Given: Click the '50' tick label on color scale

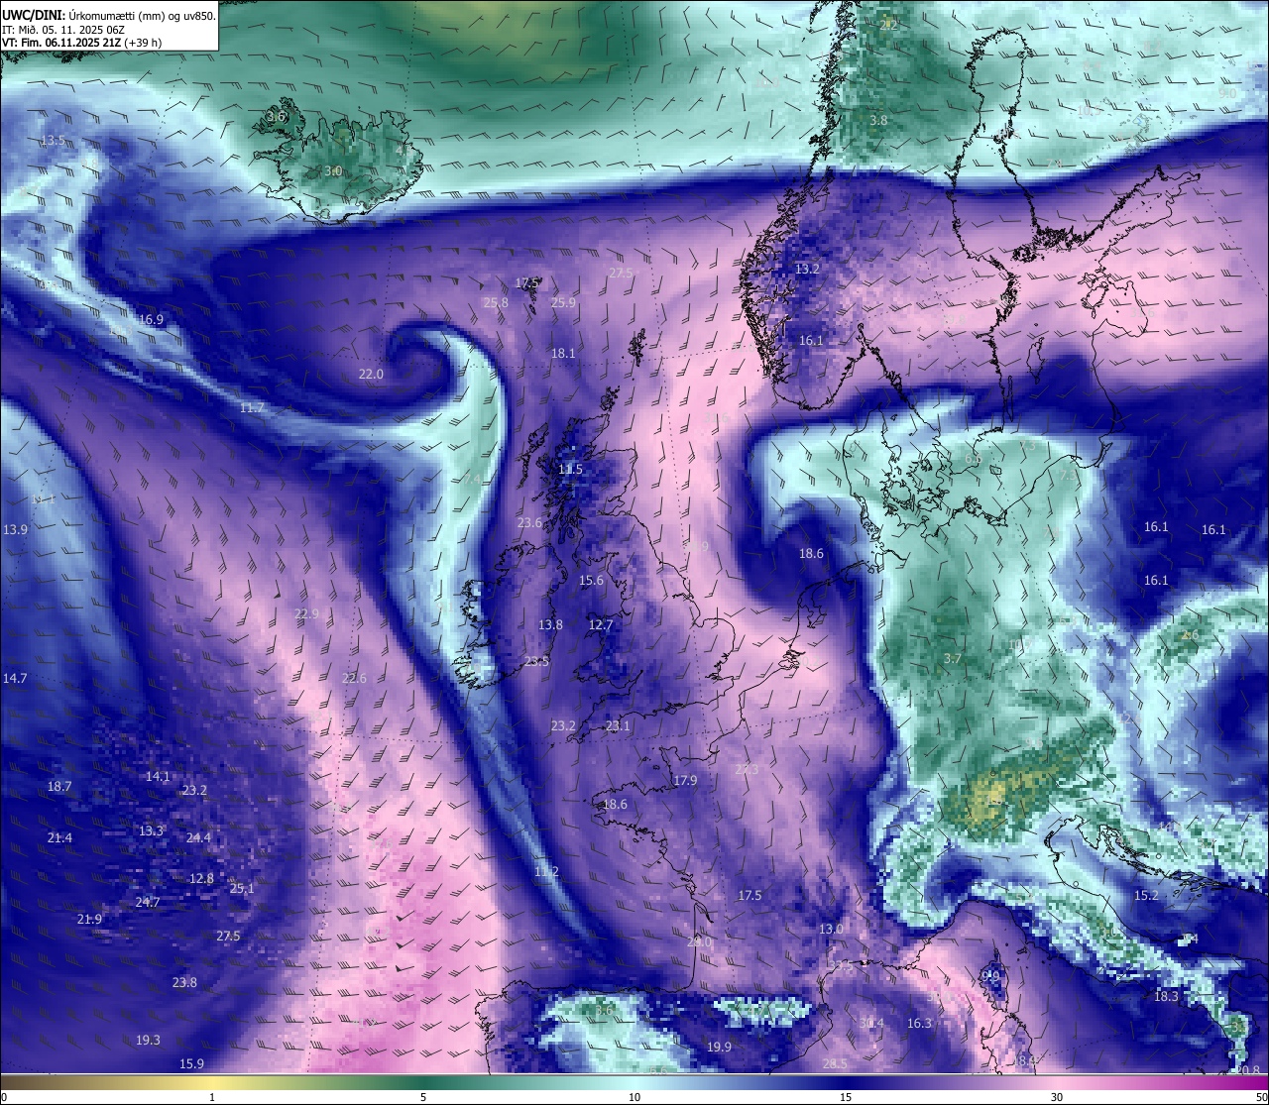Looking at the screenshot, I should 1261,1097.
